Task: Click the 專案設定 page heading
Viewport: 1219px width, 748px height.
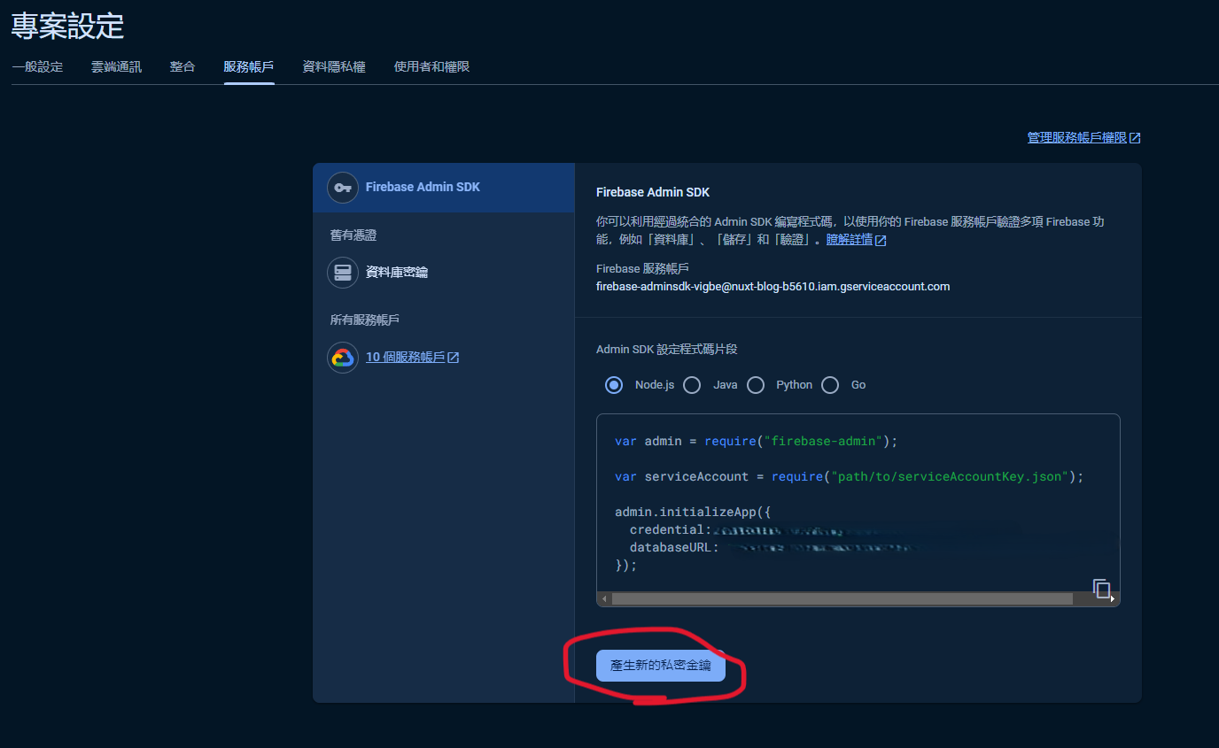Action: tap(67, 26)
